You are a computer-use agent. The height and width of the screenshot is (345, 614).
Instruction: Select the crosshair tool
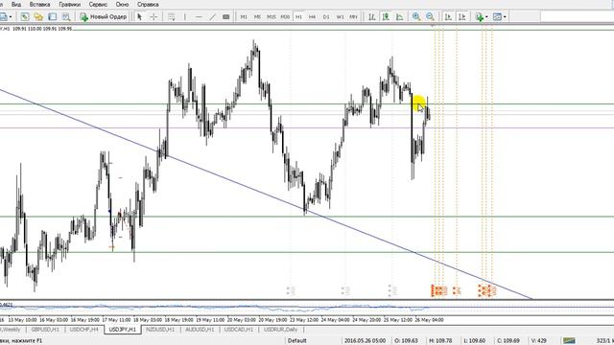click(x=153, y=17)
